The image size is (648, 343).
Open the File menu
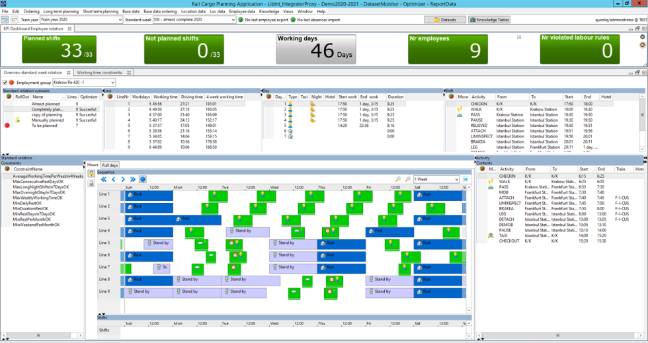5,12
